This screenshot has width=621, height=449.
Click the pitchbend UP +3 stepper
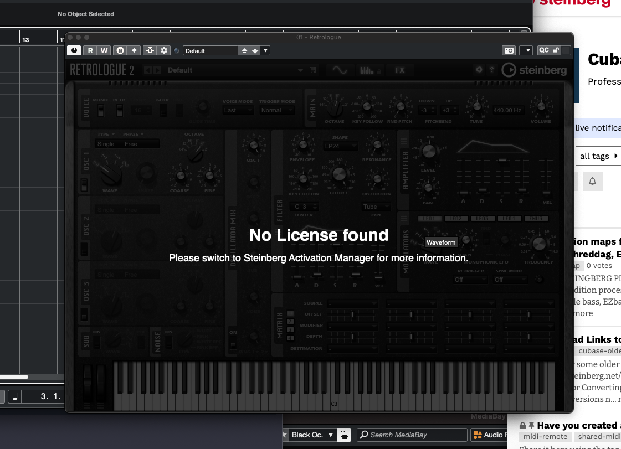coord(449,110)
